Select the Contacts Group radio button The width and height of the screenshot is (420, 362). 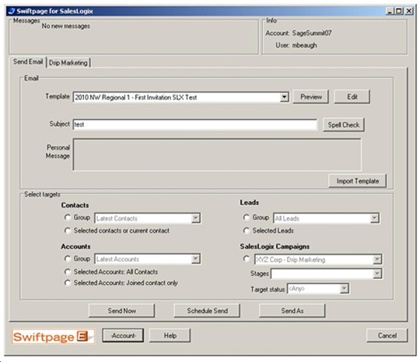pos(67,218)
